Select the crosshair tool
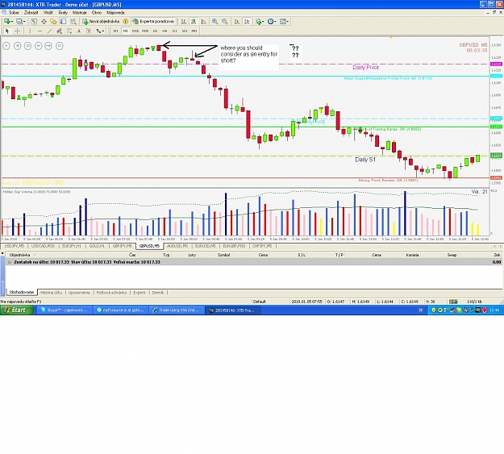The image size is (504, 454). (x=18, y=31)
